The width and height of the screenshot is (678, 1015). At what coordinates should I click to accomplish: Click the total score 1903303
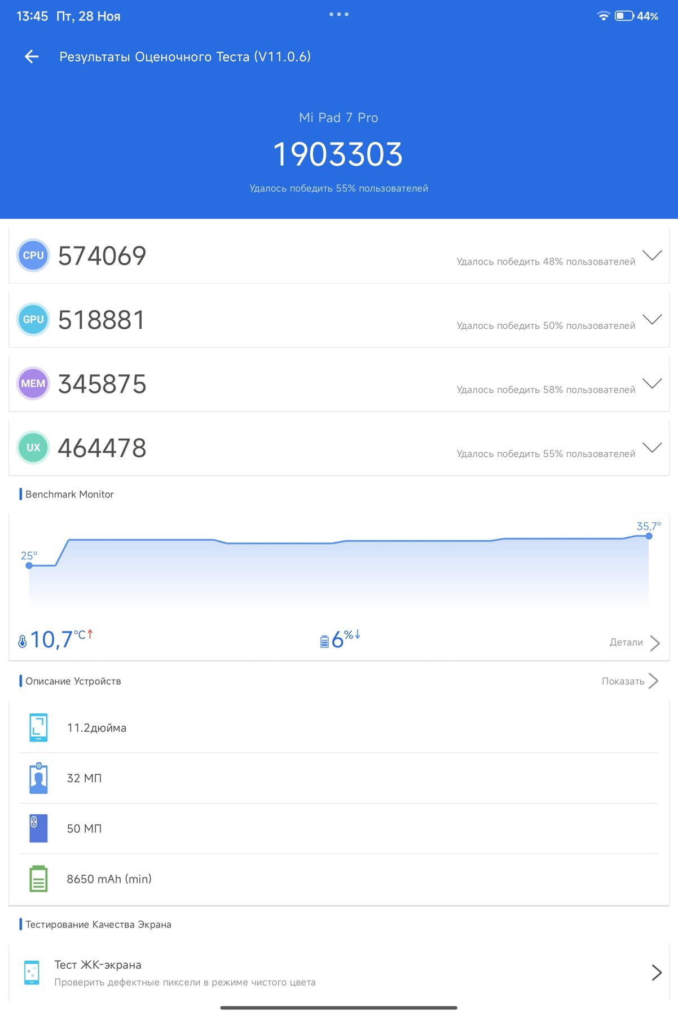coord(338,155)
